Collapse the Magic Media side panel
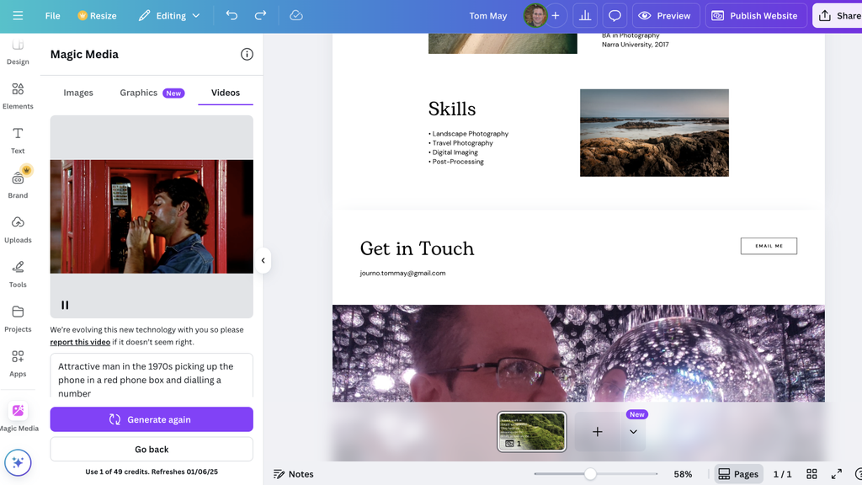 (263, 260)
